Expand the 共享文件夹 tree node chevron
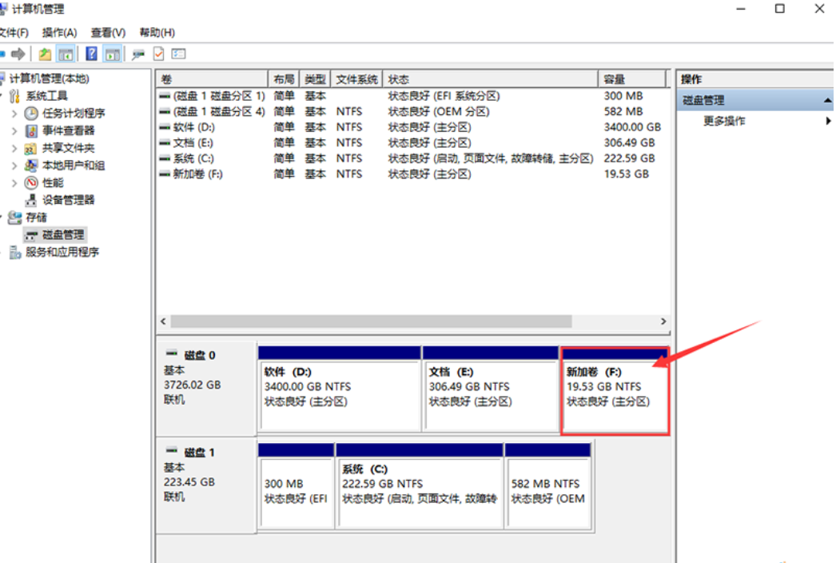This screenshot has height=563, width=836. [14, 149]
